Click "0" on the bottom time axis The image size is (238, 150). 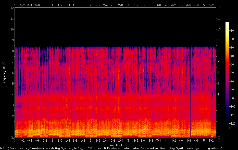[15, 141]
